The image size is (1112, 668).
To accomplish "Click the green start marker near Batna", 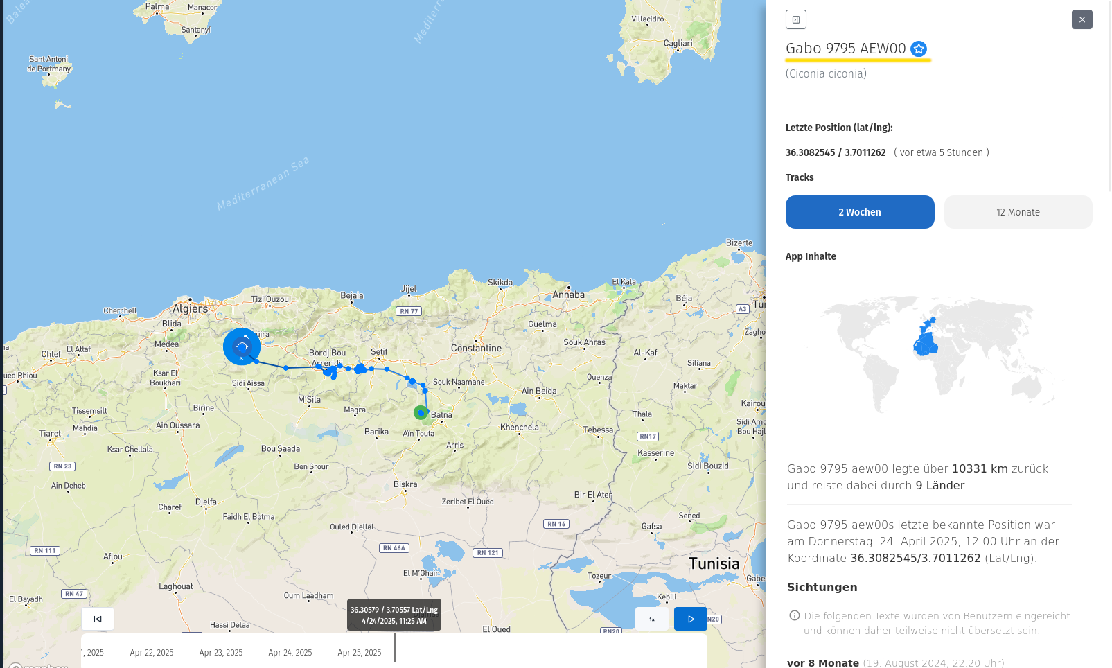I will [420, 413].
